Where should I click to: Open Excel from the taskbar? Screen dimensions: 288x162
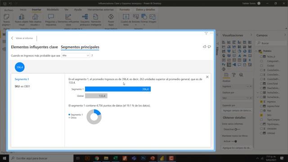(x=116, y=158)
